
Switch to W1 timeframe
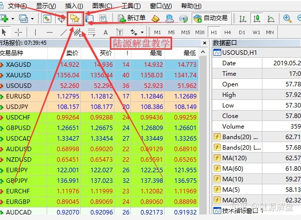click(256, 33)
